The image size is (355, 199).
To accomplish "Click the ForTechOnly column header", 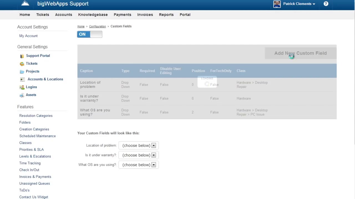I will click(x=221, y=71).
